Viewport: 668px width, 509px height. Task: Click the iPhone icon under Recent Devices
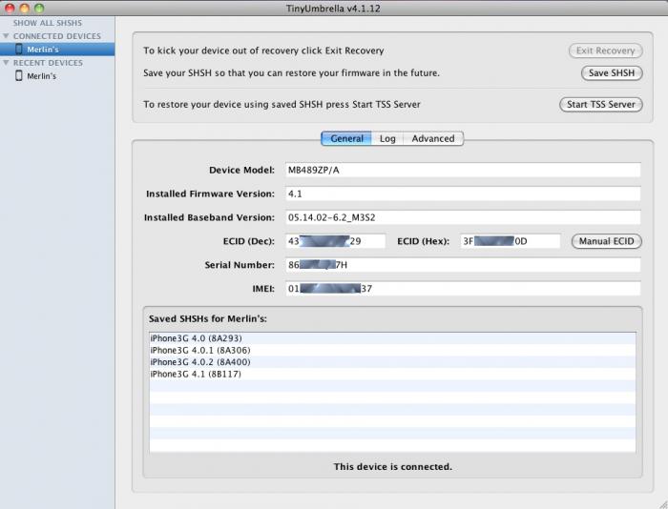(x=19, y=75)
